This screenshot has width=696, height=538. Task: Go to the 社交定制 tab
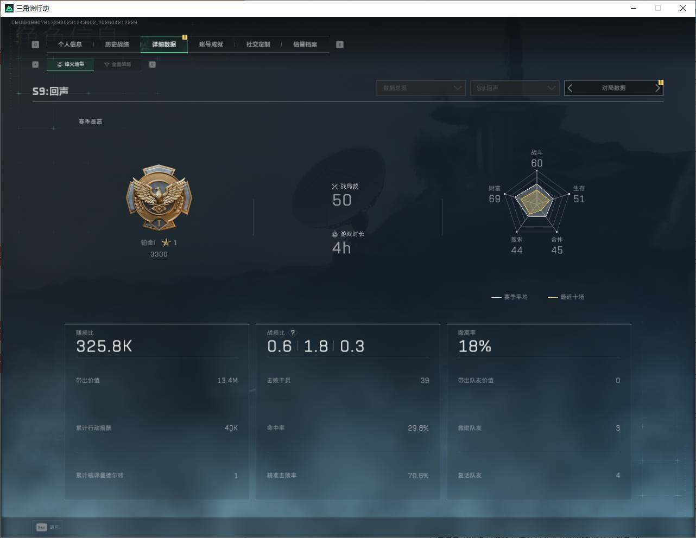(x=258, y=44)
